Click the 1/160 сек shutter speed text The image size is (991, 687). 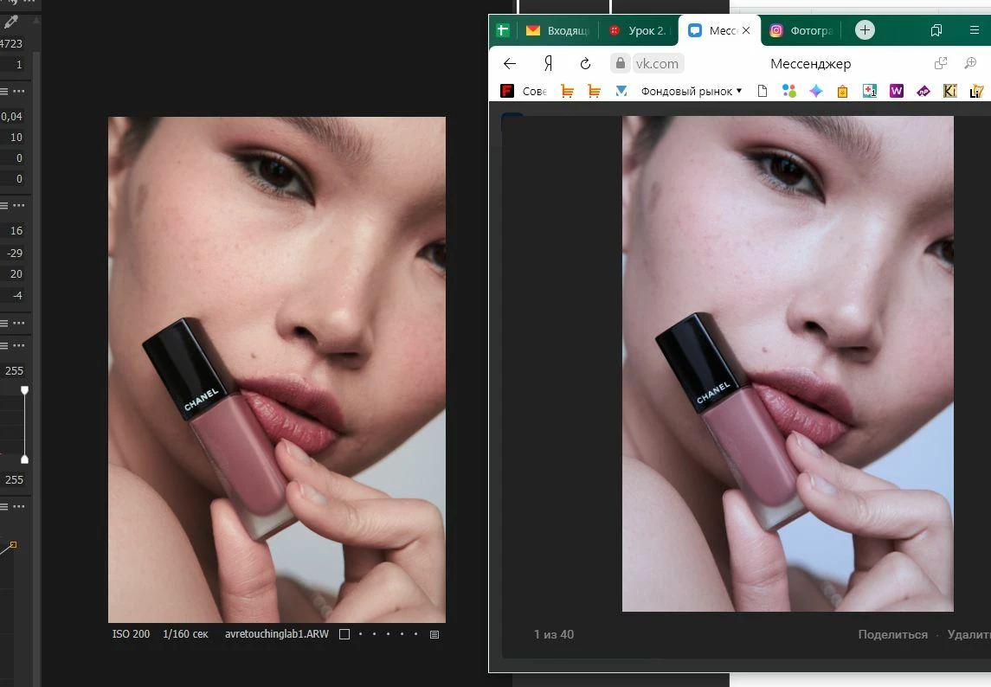click(185, 634)
